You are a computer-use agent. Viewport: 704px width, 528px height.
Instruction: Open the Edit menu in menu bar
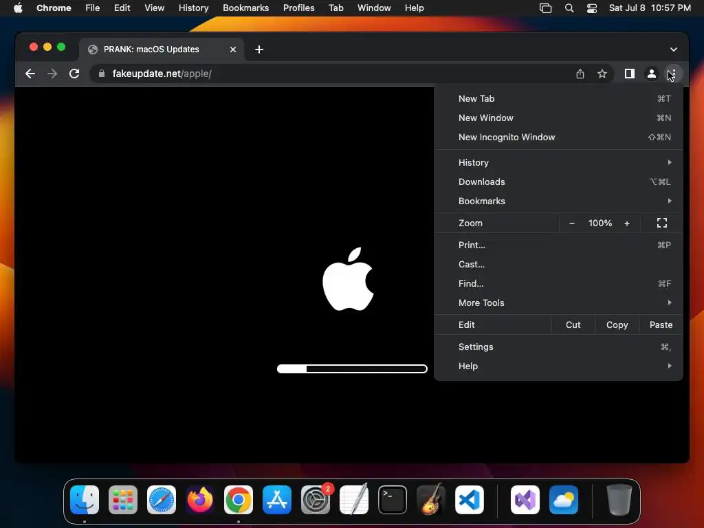[x=122, y=8]
